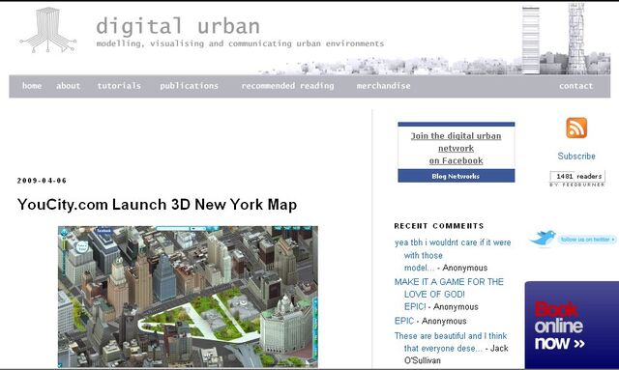Open the about page
The height and width of the screenshot is (370, 619).
[68, 86]
